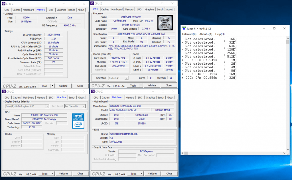This screenshot has width=292, height=180.
Task: Open Tools dropdown arrow in the Memory window
Action: click(x=52, y=86)
